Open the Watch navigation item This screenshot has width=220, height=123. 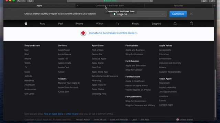pyautogui.click(x=100, y=24)
